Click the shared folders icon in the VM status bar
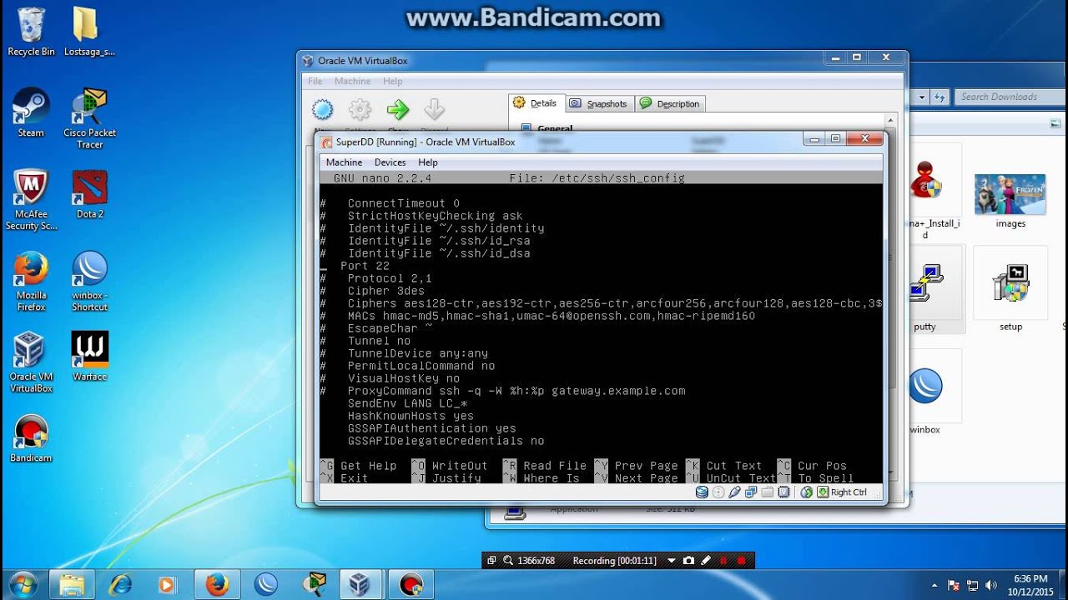The image size is (1068, 600). click(x=768, y=492)
